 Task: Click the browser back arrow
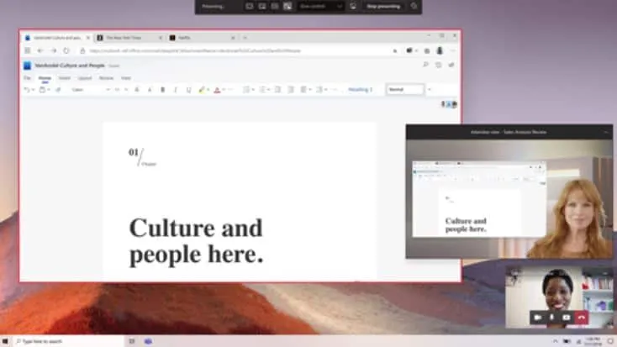(x=40, y=50)
